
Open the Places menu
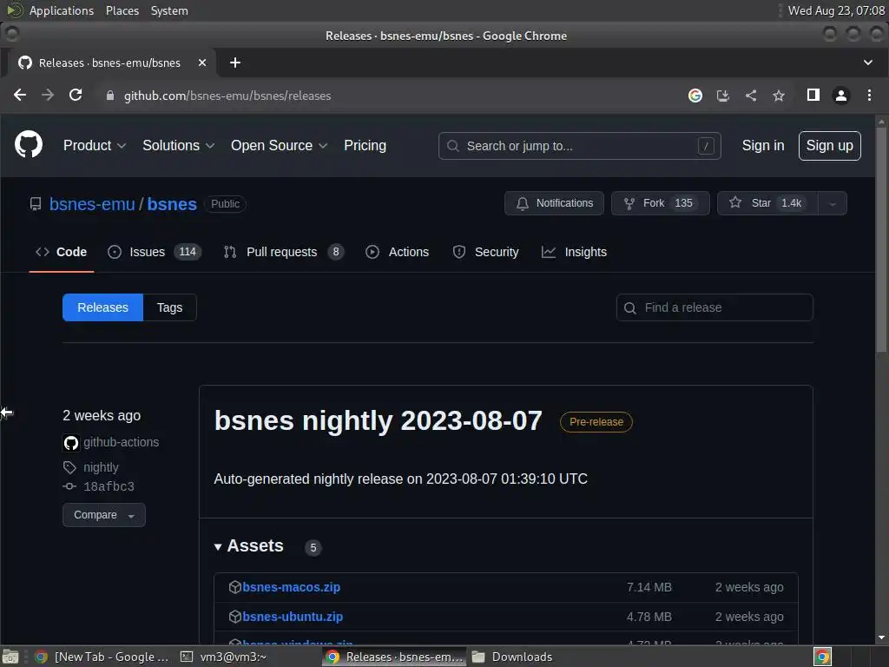pos(122,10)
